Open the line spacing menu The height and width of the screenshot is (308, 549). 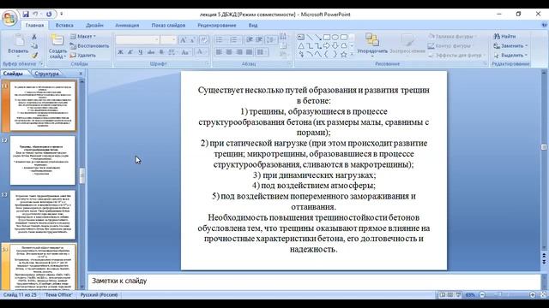[x=271, y=40]
